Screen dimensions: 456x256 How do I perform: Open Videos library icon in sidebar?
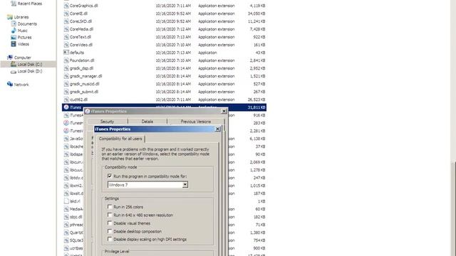[14, 44]
